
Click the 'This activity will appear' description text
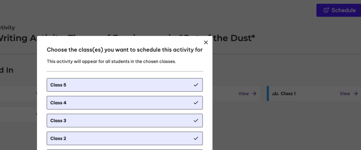coord(111,61)
